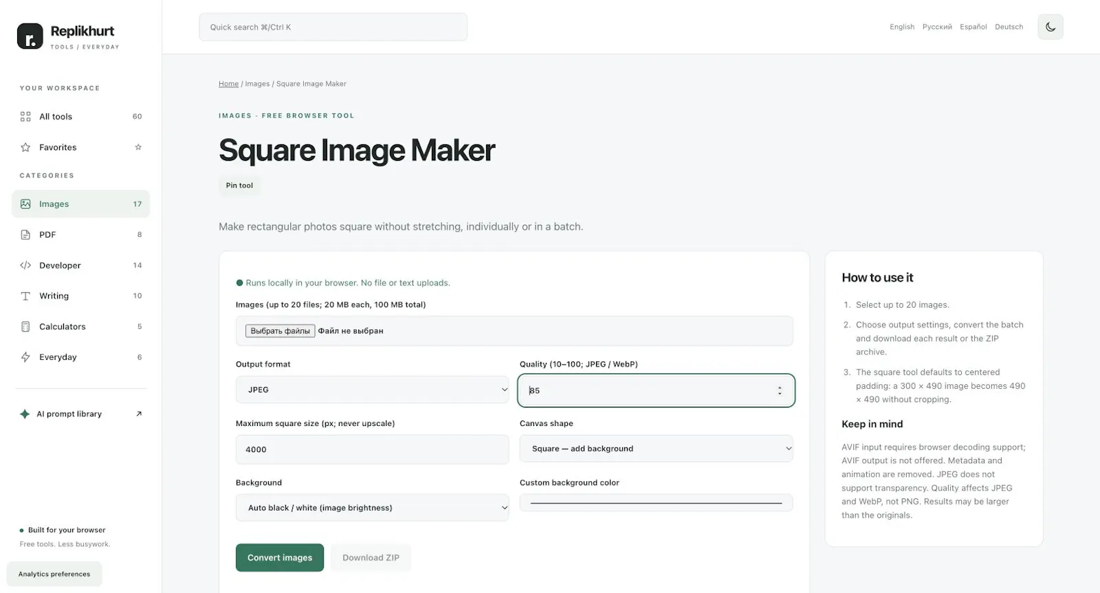Viewport: 1100px width, 593px height.
Task: Click the "How to use it" heading
Action: click(x=877, y=278)
